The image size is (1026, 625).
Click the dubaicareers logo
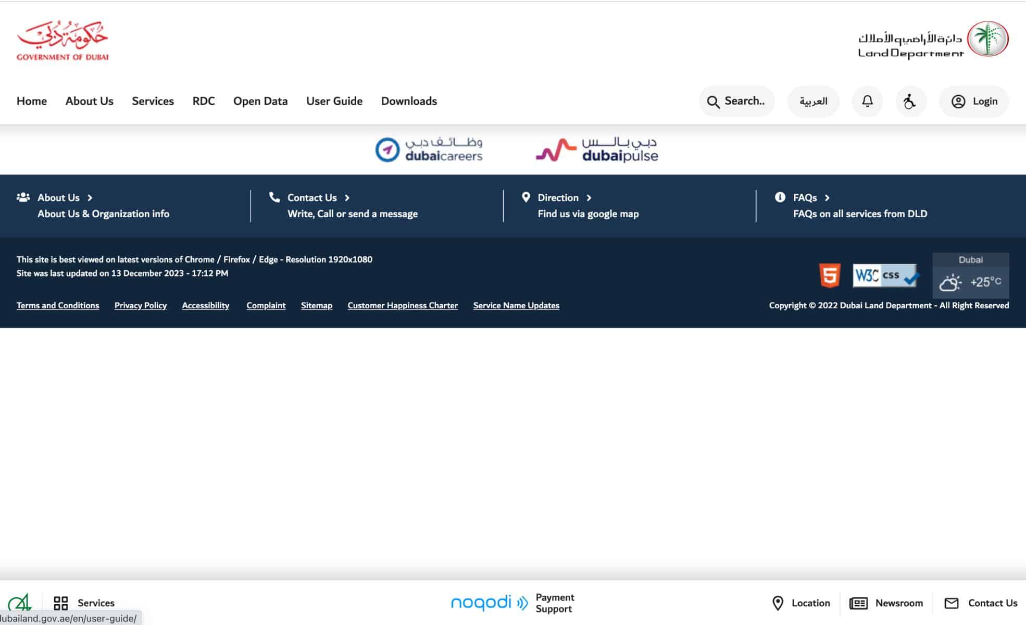click(x=429, y=149)
